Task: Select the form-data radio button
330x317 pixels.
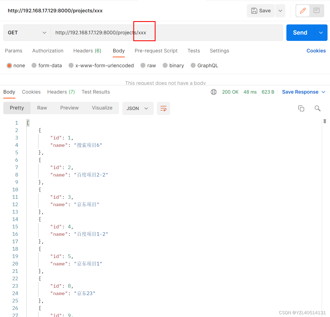Action: click(x=34, y=65)
